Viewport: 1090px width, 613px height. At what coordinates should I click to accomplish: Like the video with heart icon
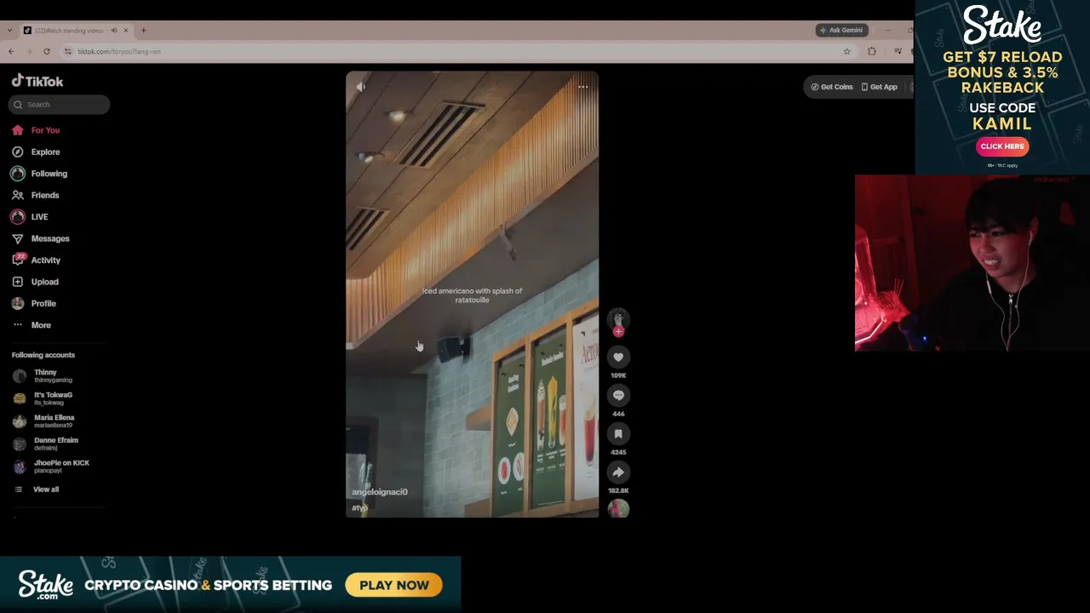[618, 358]
